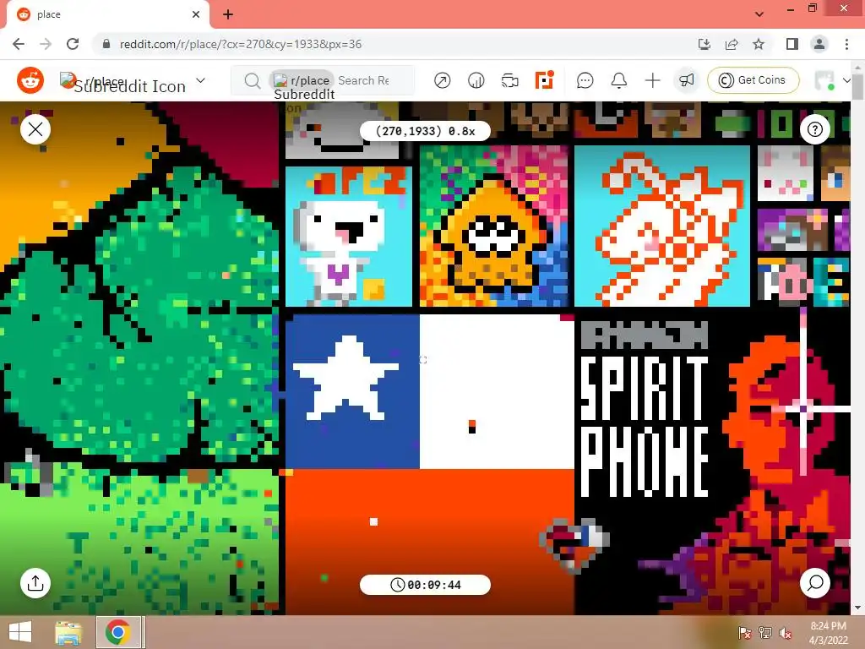This screenshot has width=865, height=649.
Task: Go back in browser history
Action: (19, 44)
